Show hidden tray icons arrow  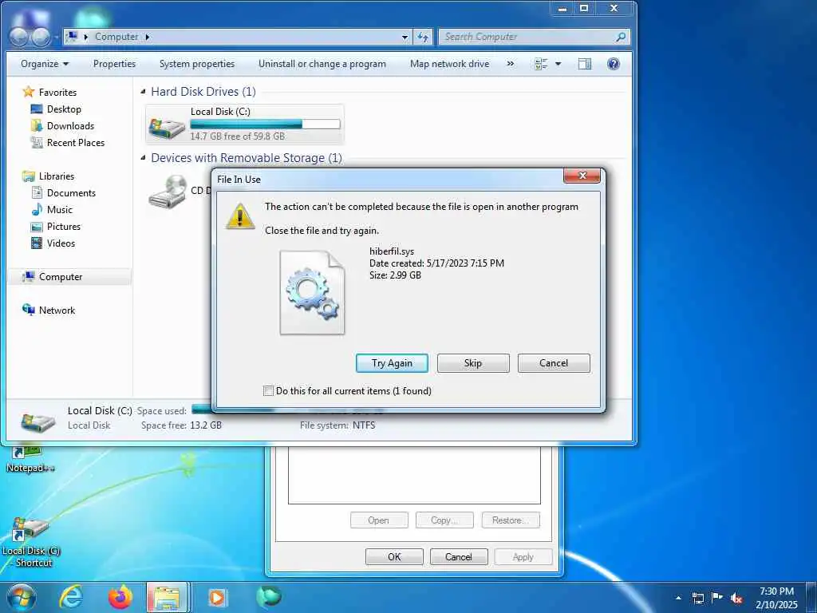678,599
